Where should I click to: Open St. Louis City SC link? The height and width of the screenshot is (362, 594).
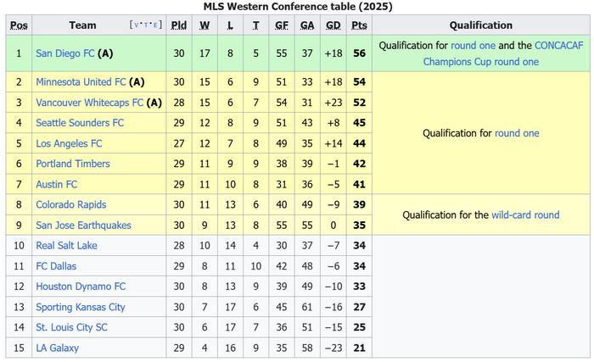click(x=71, y=327)
